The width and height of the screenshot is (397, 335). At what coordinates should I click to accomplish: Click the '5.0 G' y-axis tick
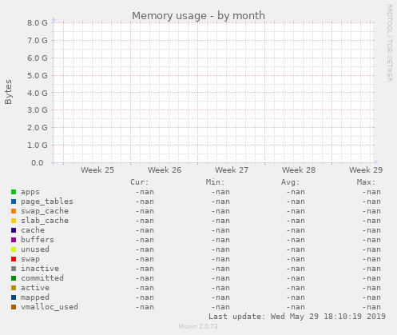[38, 75]
